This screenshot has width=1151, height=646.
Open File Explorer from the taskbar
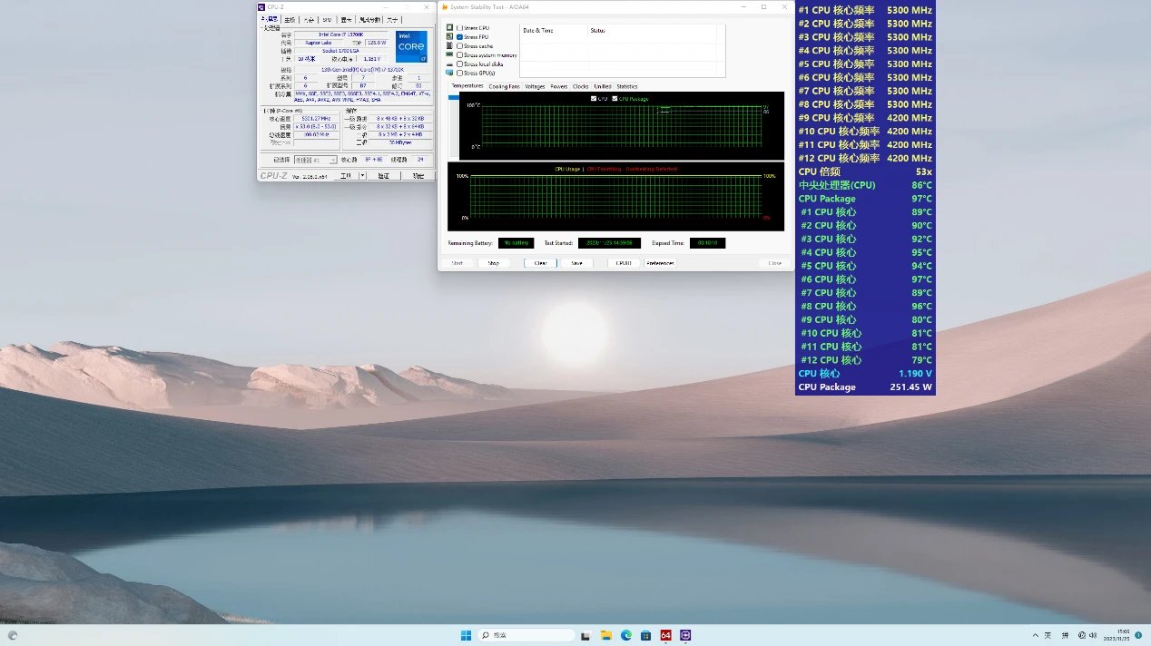pos(606,635)
